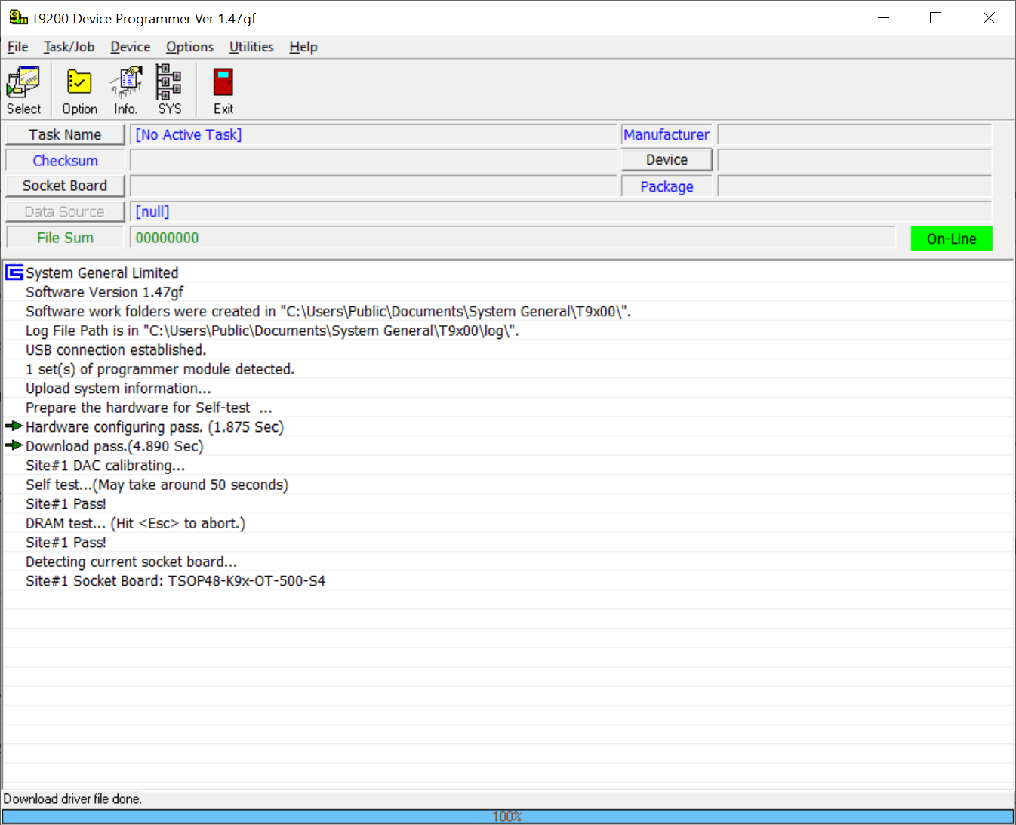Click the 'Software Version 1.47gf' log line
The image size is (1016, 825).
click(104, 292)
